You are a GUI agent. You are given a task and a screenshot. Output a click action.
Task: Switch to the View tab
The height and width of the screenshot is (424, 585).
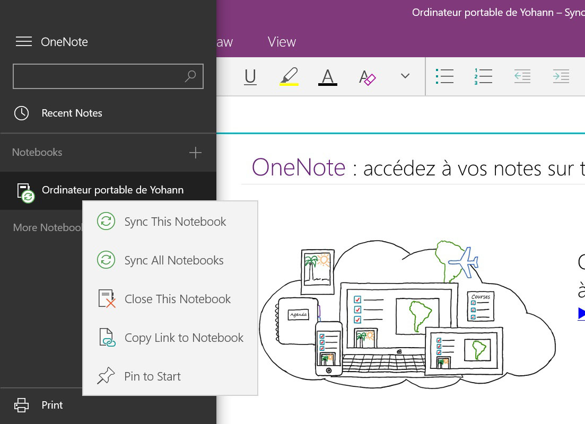pos(282,42)
